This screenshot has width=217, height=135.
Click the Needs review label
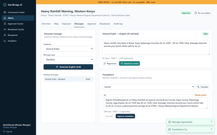(x=201, y=95)
